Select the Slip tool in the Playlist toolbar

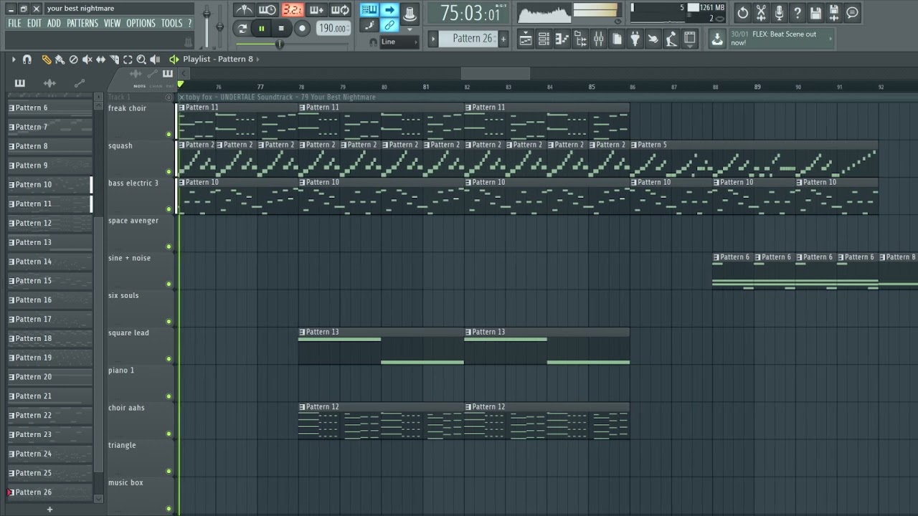click(101, 59)
